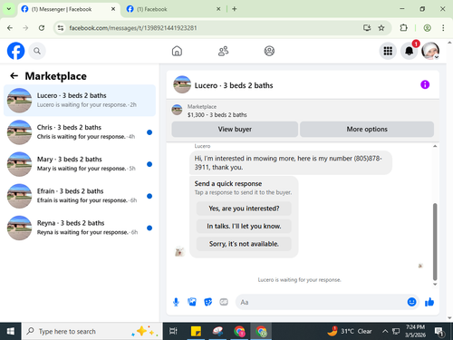Switch to the (1) Facebook browser tab
The width and height of the screenshot is (453, 340).
[172, 9]
